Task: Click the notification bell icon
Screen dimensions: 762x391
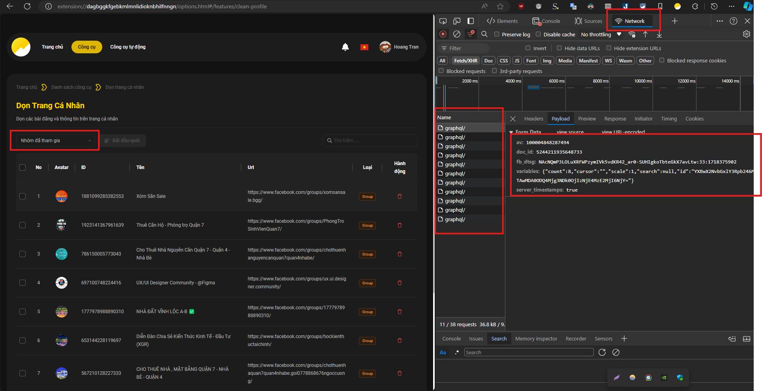Action: point(345,47)
